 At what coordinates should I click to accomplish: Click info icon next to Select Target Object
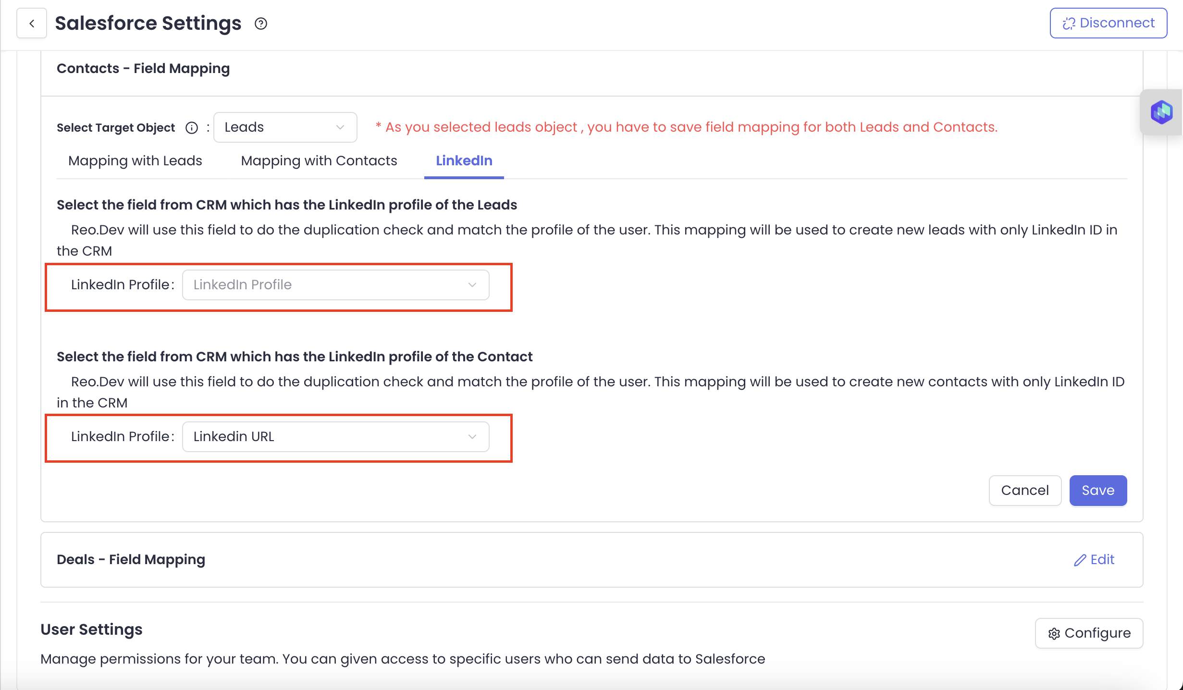pos(192,128)
